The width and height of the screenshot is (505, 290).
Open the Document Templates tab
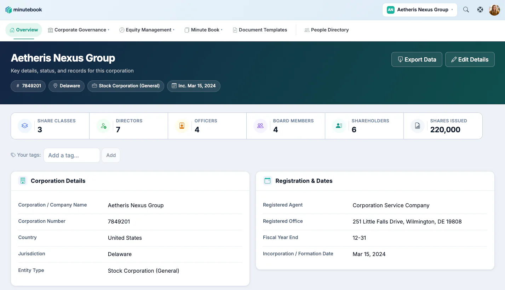(260, 30)
